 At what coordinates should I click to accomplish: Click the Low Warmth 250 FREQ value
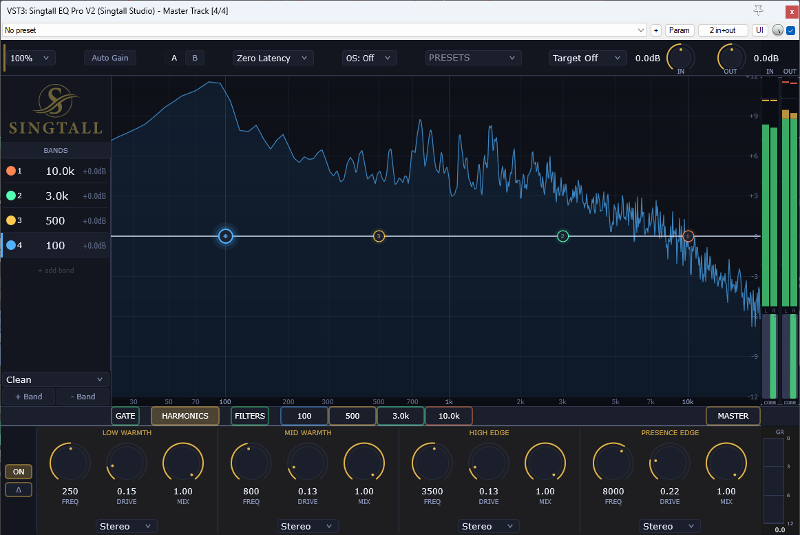point(70,491)
